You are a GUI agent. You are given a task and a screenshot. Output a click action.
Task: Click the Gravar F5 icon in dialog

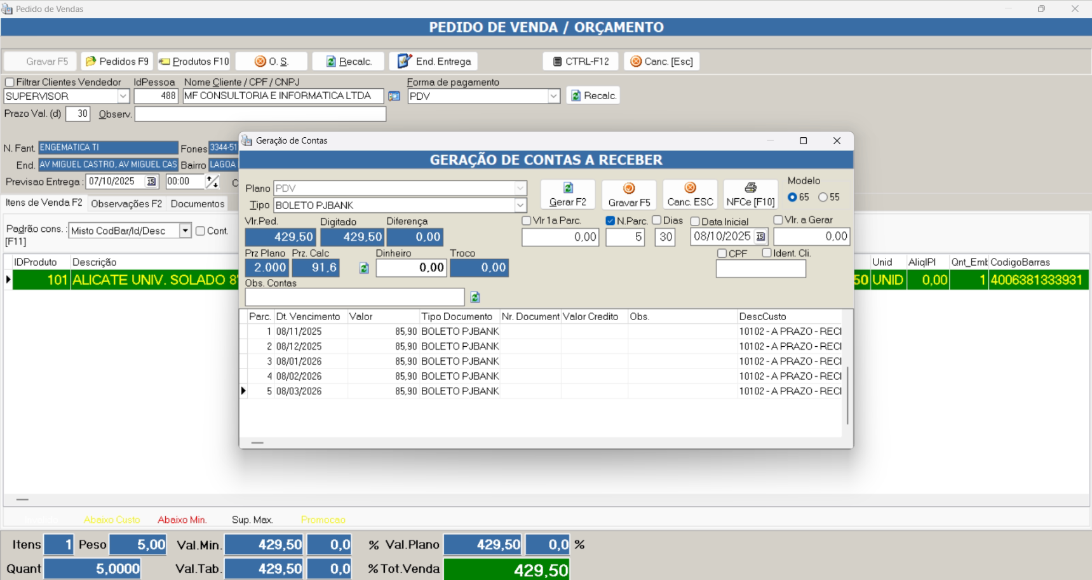click(629, 189)
